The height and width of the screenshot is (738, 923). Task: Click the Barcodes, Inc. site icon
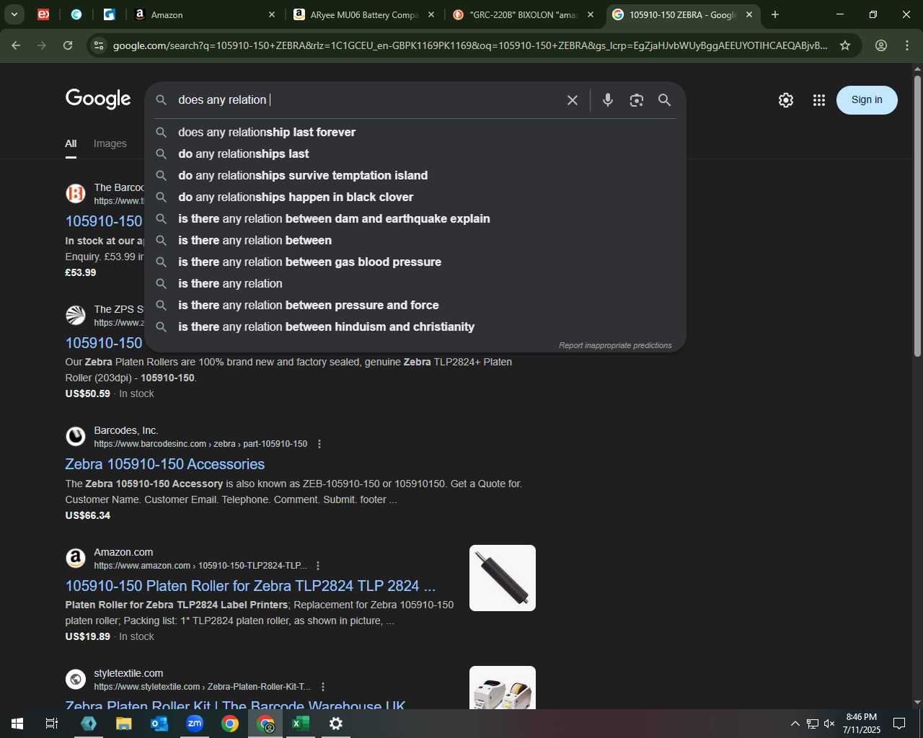(x=76, y=436)
